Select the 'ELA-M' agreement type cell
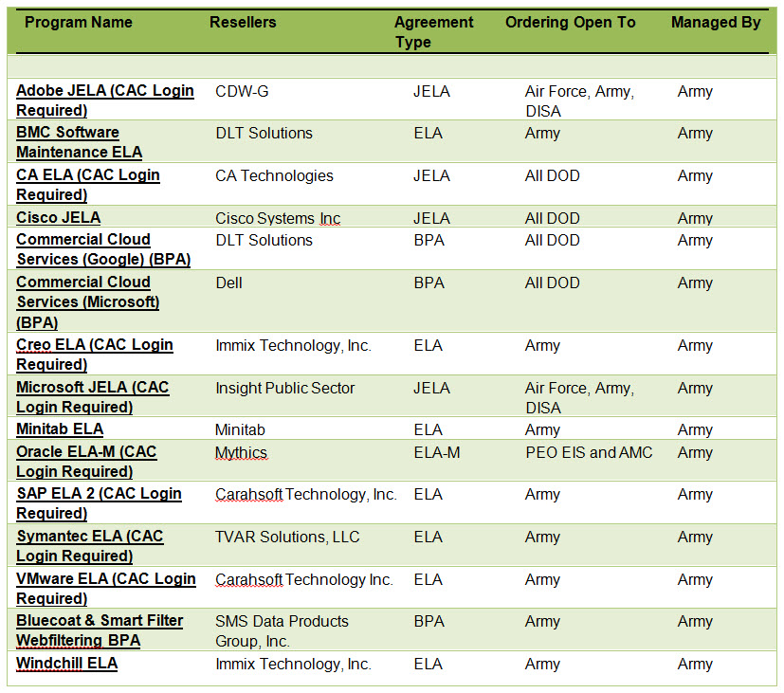Viewport: 784px width, 693px height. pos(437,452)
